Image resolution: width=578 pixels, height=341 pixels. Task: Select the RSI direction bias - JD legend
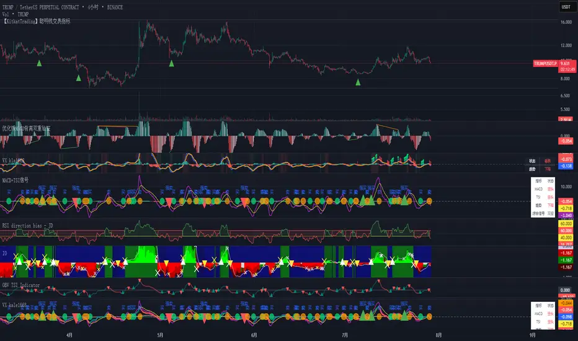[27, 226]
